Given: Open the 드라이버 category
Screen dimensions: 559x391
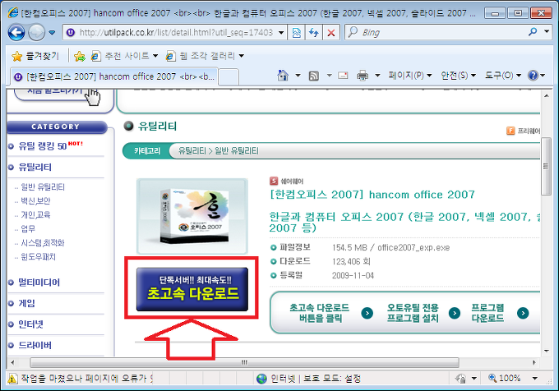Looking at the screenshot, I should 35,346.
